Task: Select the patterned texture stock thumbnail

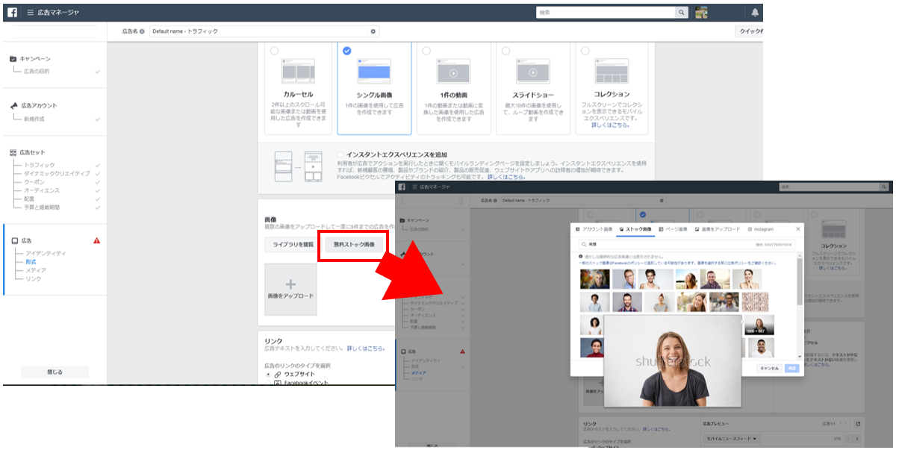Action: (755, 302)
